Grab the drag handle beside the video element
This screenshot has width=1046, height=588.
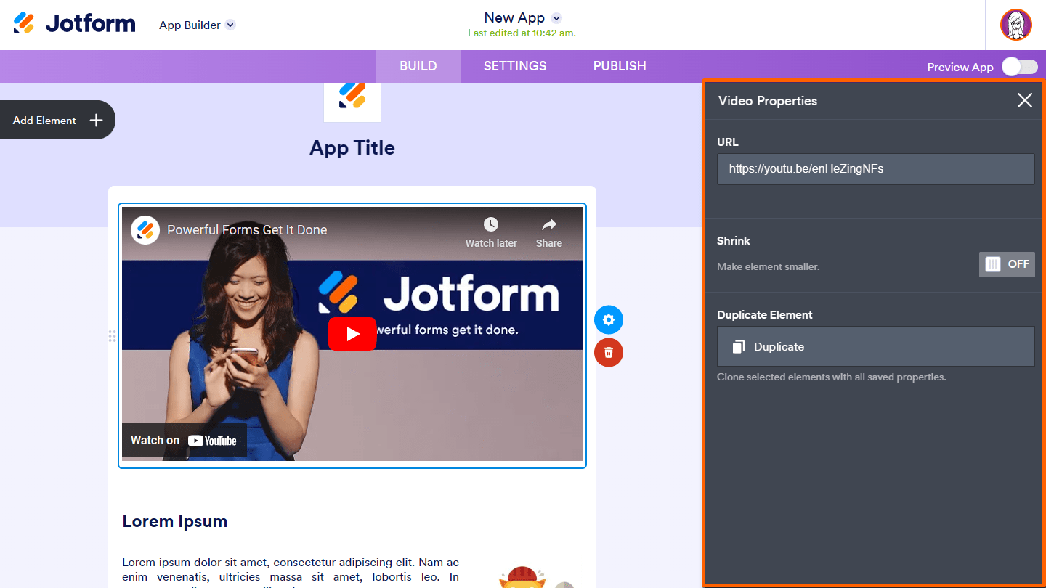(x=112, y=335)
